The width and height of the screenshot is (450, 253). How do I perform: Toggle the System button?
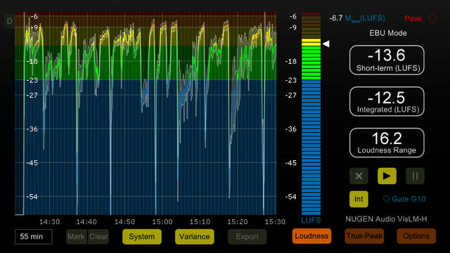[142, 237]
